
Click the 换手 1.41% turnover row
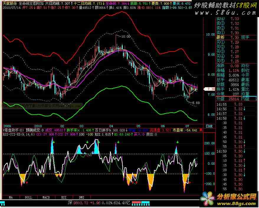(228, 89)
